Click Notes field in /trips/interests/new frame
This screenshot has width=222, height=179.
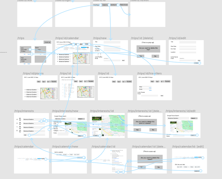[x=63, y=134]
